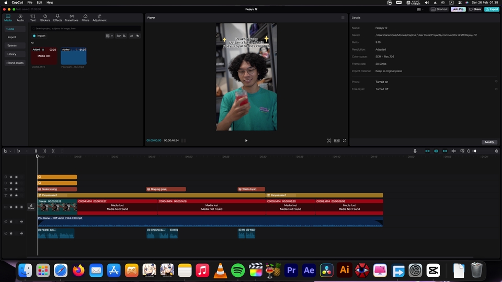Click the Modify button in Details
Viewport: 502px width, 282px height.
[x=489, y=142]
